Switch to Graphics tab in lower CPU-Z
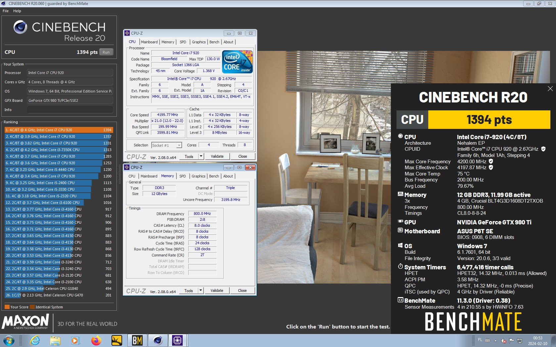 click(199, 176)
